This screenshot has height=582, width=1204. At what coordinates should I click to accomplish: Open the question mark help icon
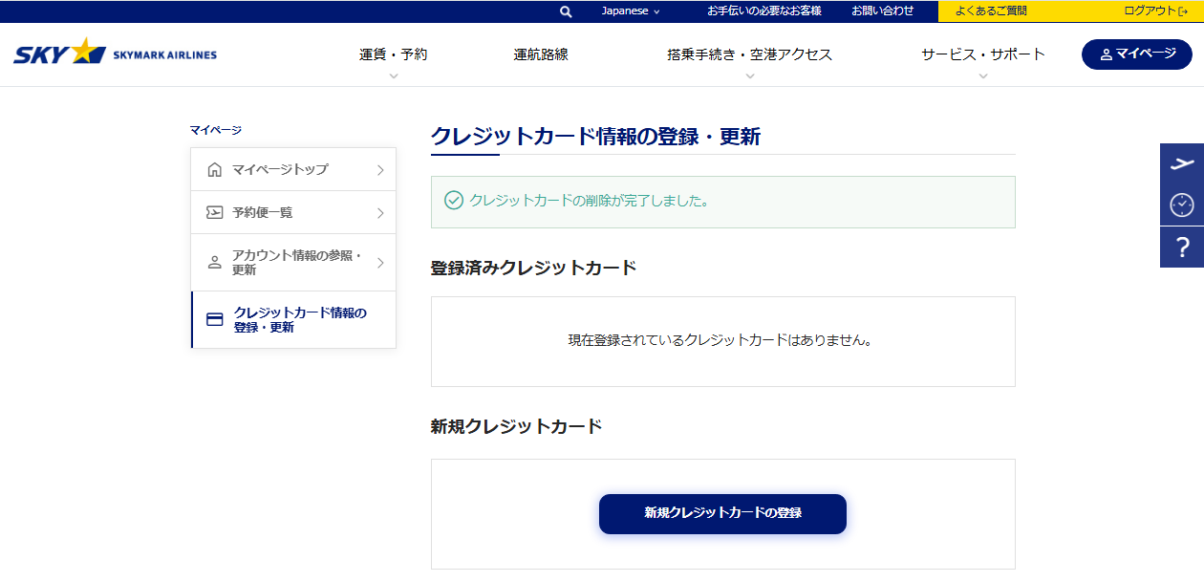pos(1182,248)
